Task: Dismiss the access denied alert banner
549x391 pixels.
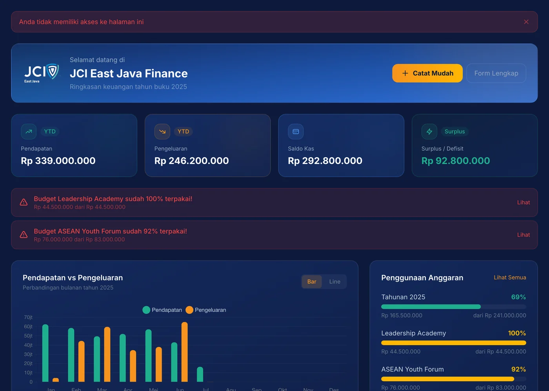Action: pyautogui.click(x=526, y=22)
